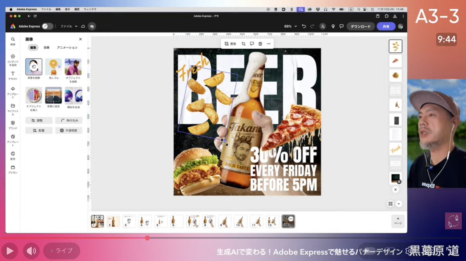Click the 共有 (share) button

386,26
